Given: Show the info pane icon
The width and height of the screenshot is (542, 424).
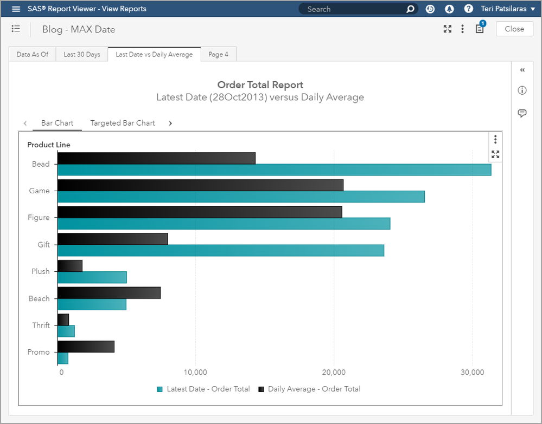Looking at the screenshot, I should (x=522, y=90).
